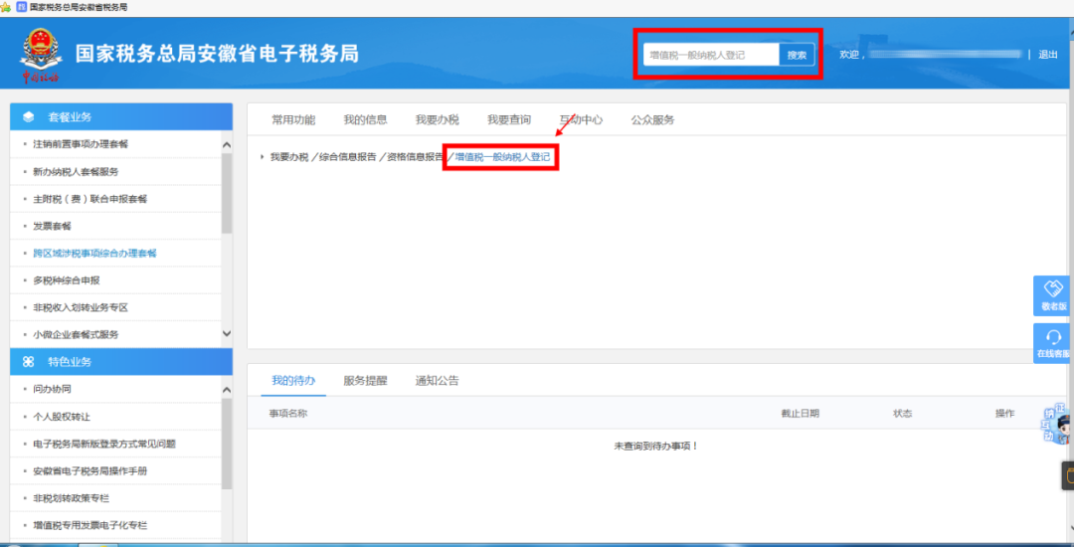Click the 截止日期 column header
This screenshot has width=1074, height=547.
(800, 414)
